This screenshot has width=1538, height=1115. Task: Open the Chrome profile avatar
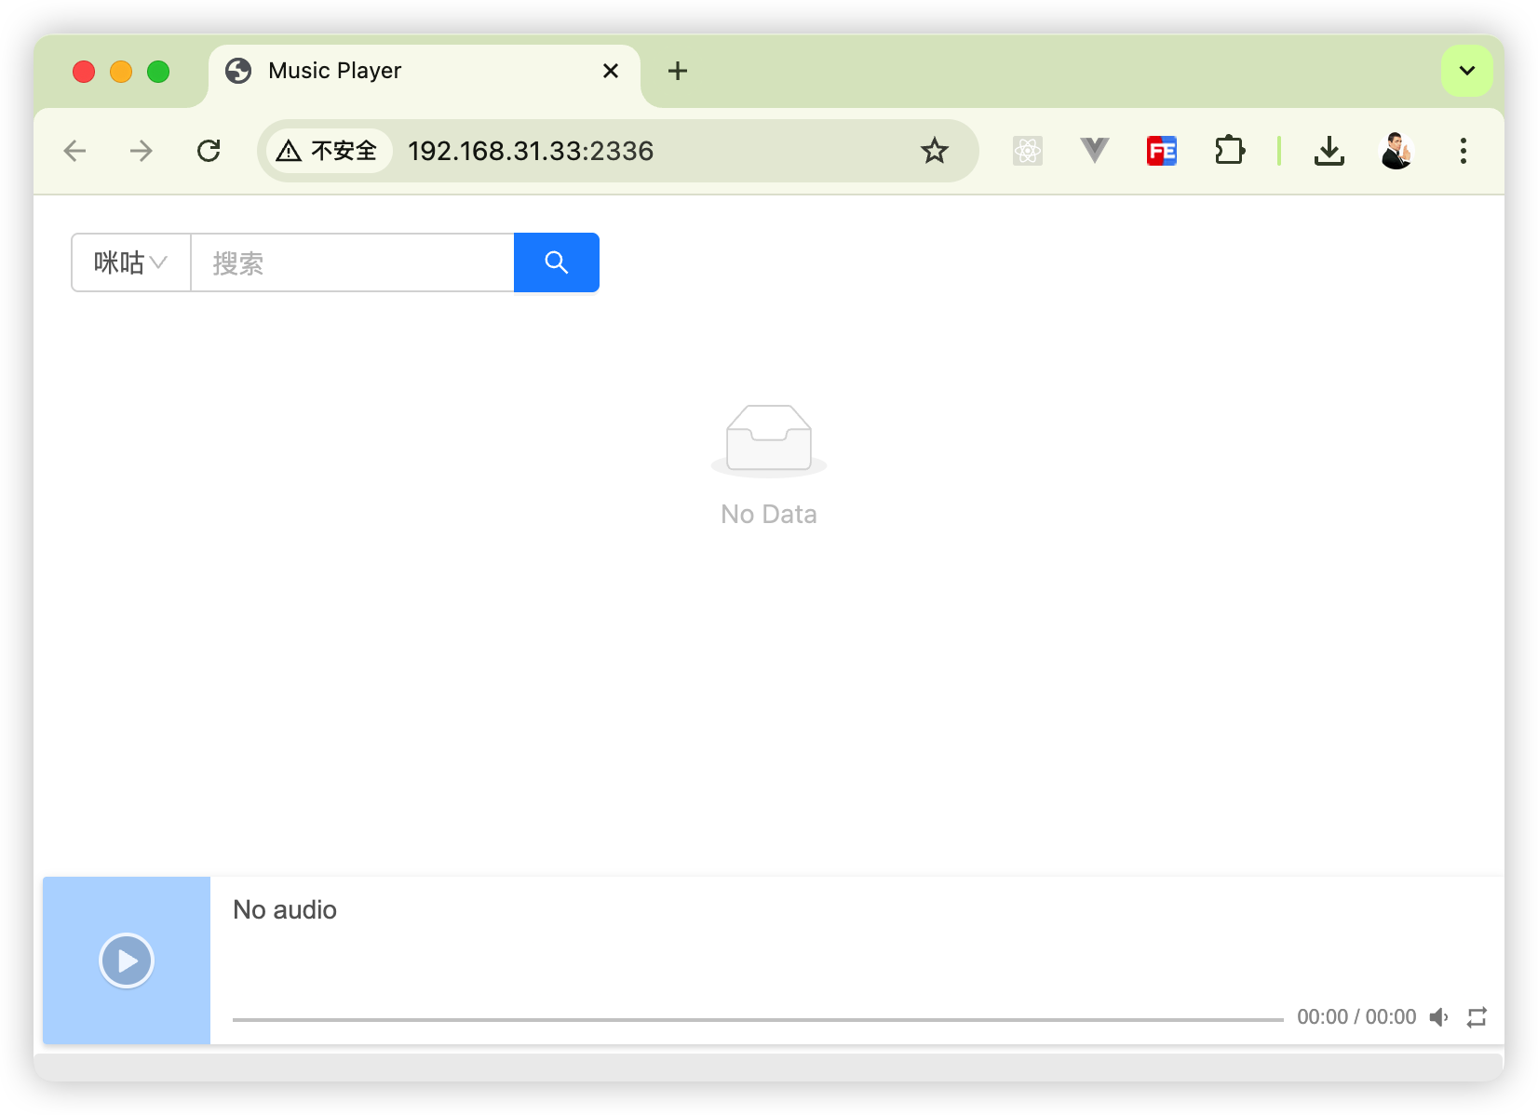[x=1396, y=151]
